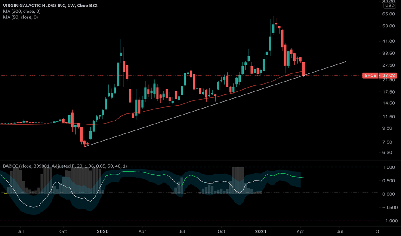Click the 9.50 price axis label
401x236 pixels.
click(387, 128)
